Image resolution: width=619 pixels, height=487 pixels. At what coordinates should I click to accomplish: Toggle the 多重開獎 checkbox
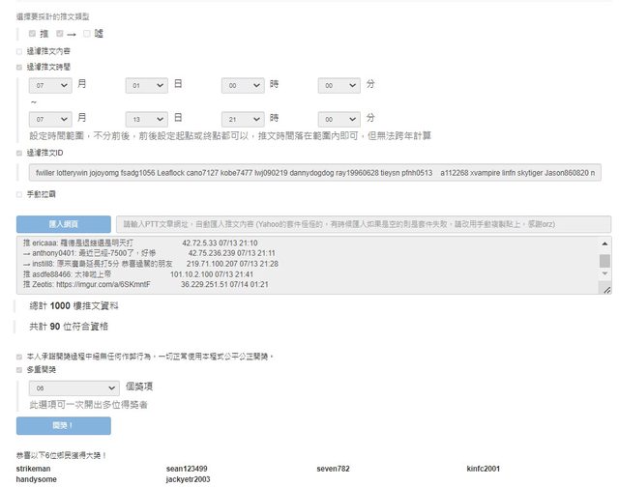click(18, 369)
